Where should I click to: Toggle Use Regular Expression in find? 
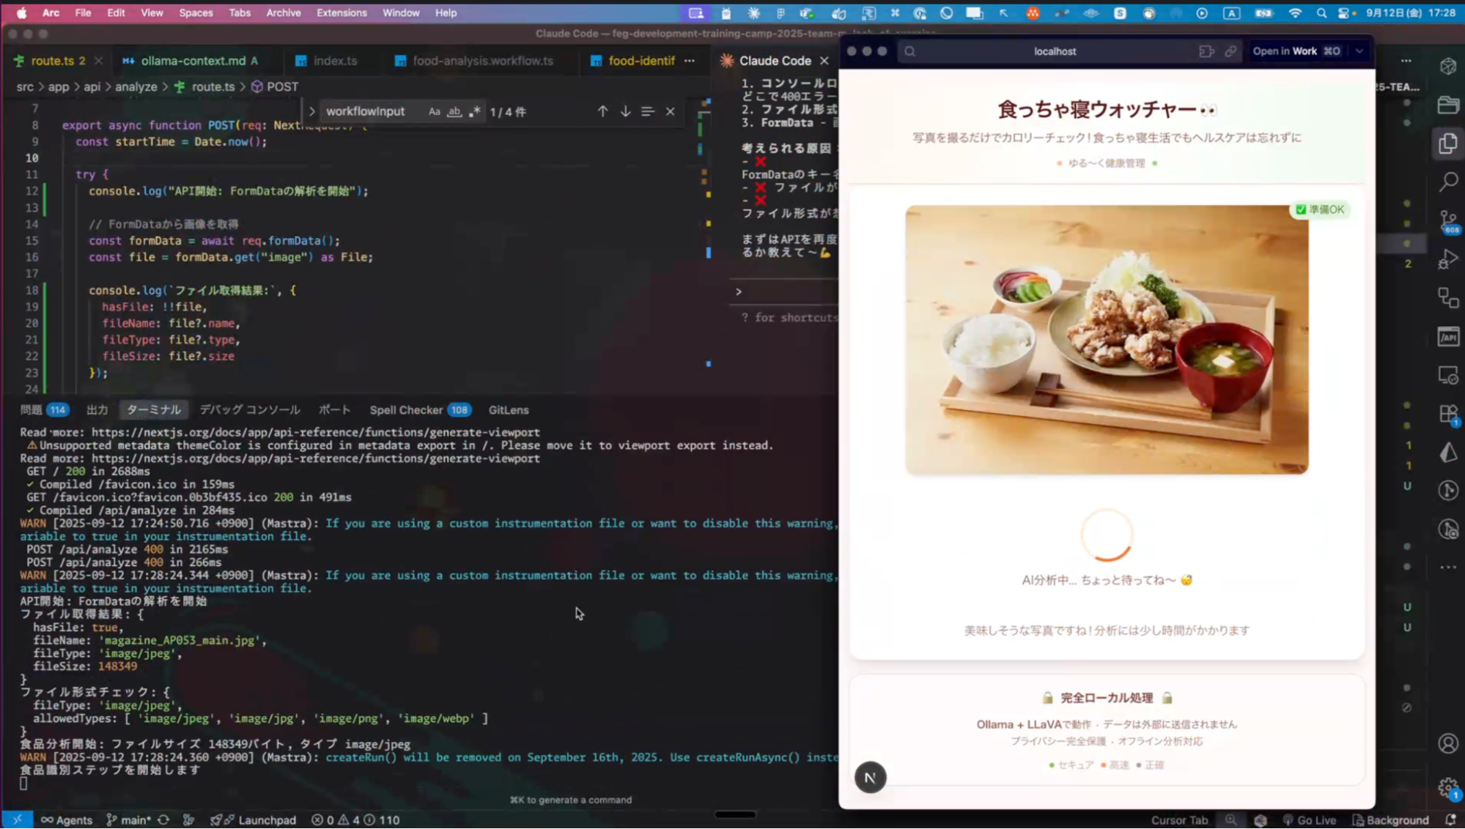[x=475, y=111]
